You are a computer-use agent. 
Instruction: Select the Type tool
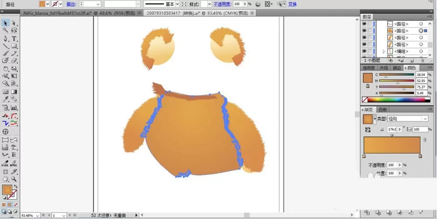click(14, 38)
